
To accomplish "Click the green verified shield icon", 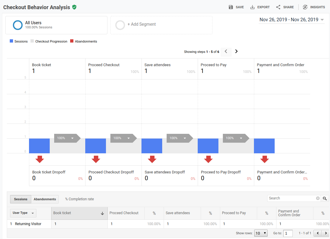I will coord(74,7).
